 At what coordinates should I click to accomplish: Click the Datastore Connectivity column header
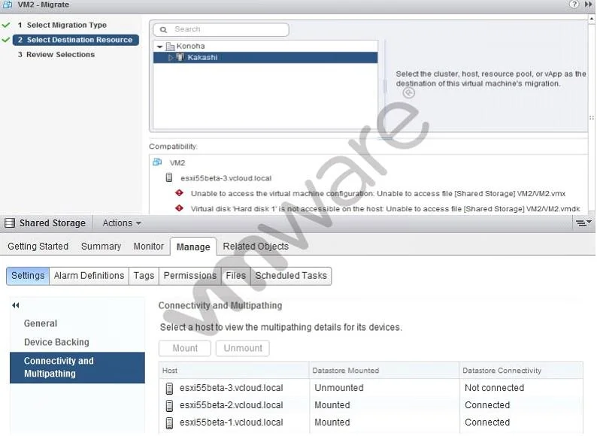521,371
